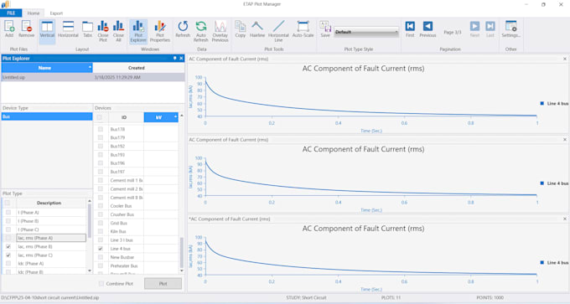Viewport: 570px width, 304px height.
Task: Switch to Horizontal layout
Action: pos(68,29)
